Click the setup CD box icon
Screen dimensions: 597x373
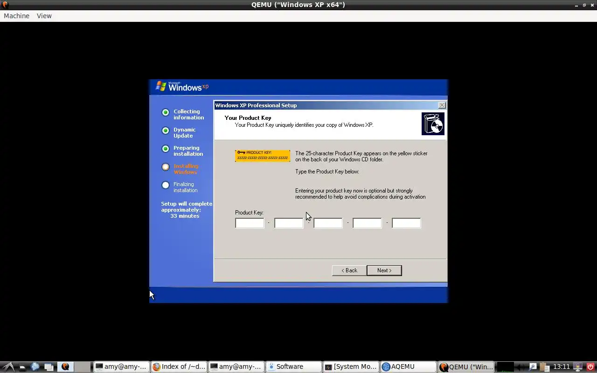[433, 124]
